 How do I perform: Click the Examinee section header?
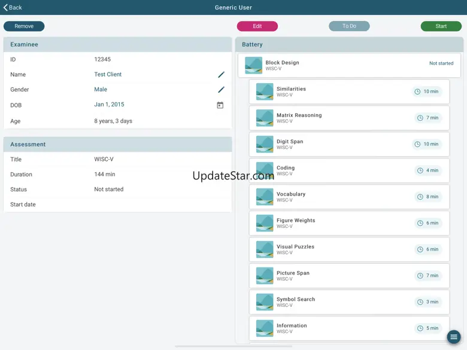click(x=117, y=45)
